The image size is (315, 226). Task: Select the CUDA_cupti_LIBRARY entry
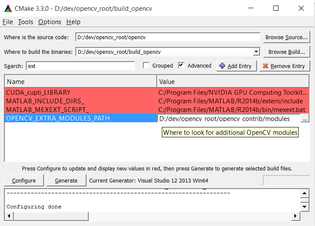[x=81, y=93]
